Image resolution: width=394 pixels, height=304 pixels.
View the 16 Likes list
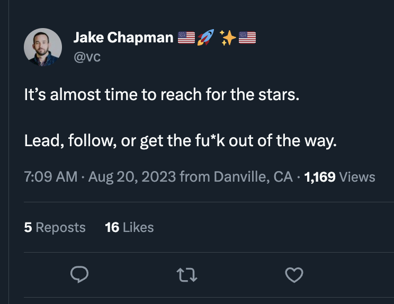(x=129, y=227)
